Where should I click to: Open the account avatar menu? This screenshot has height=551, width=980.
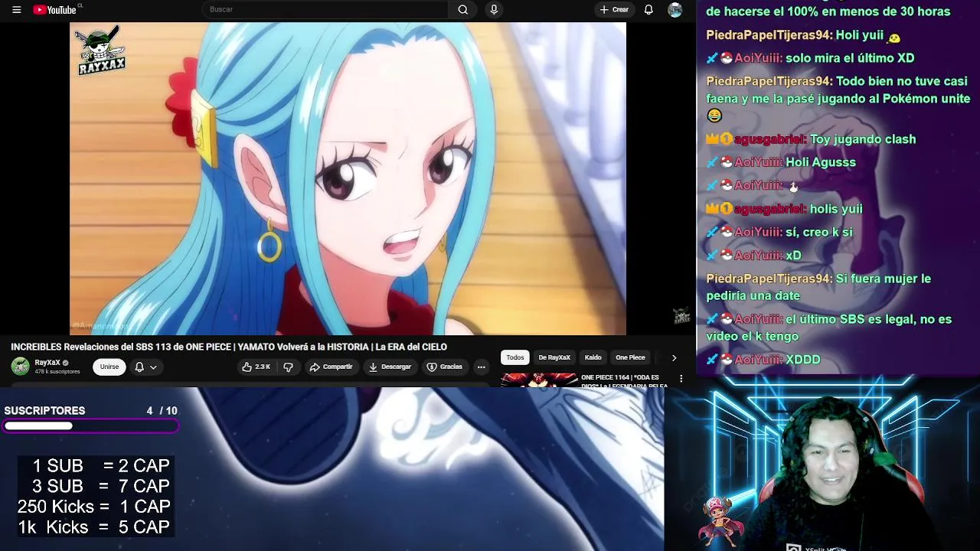(675, 9)
